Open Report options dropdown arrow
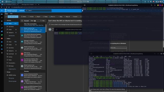 click(x=41, y=17)
